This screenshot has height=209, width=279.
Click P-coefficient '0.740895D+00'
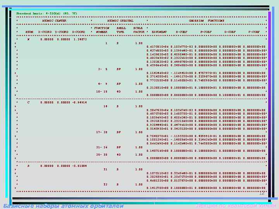(206, 81)
